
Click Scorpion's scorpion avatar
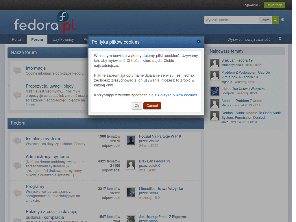coord(215,91)
